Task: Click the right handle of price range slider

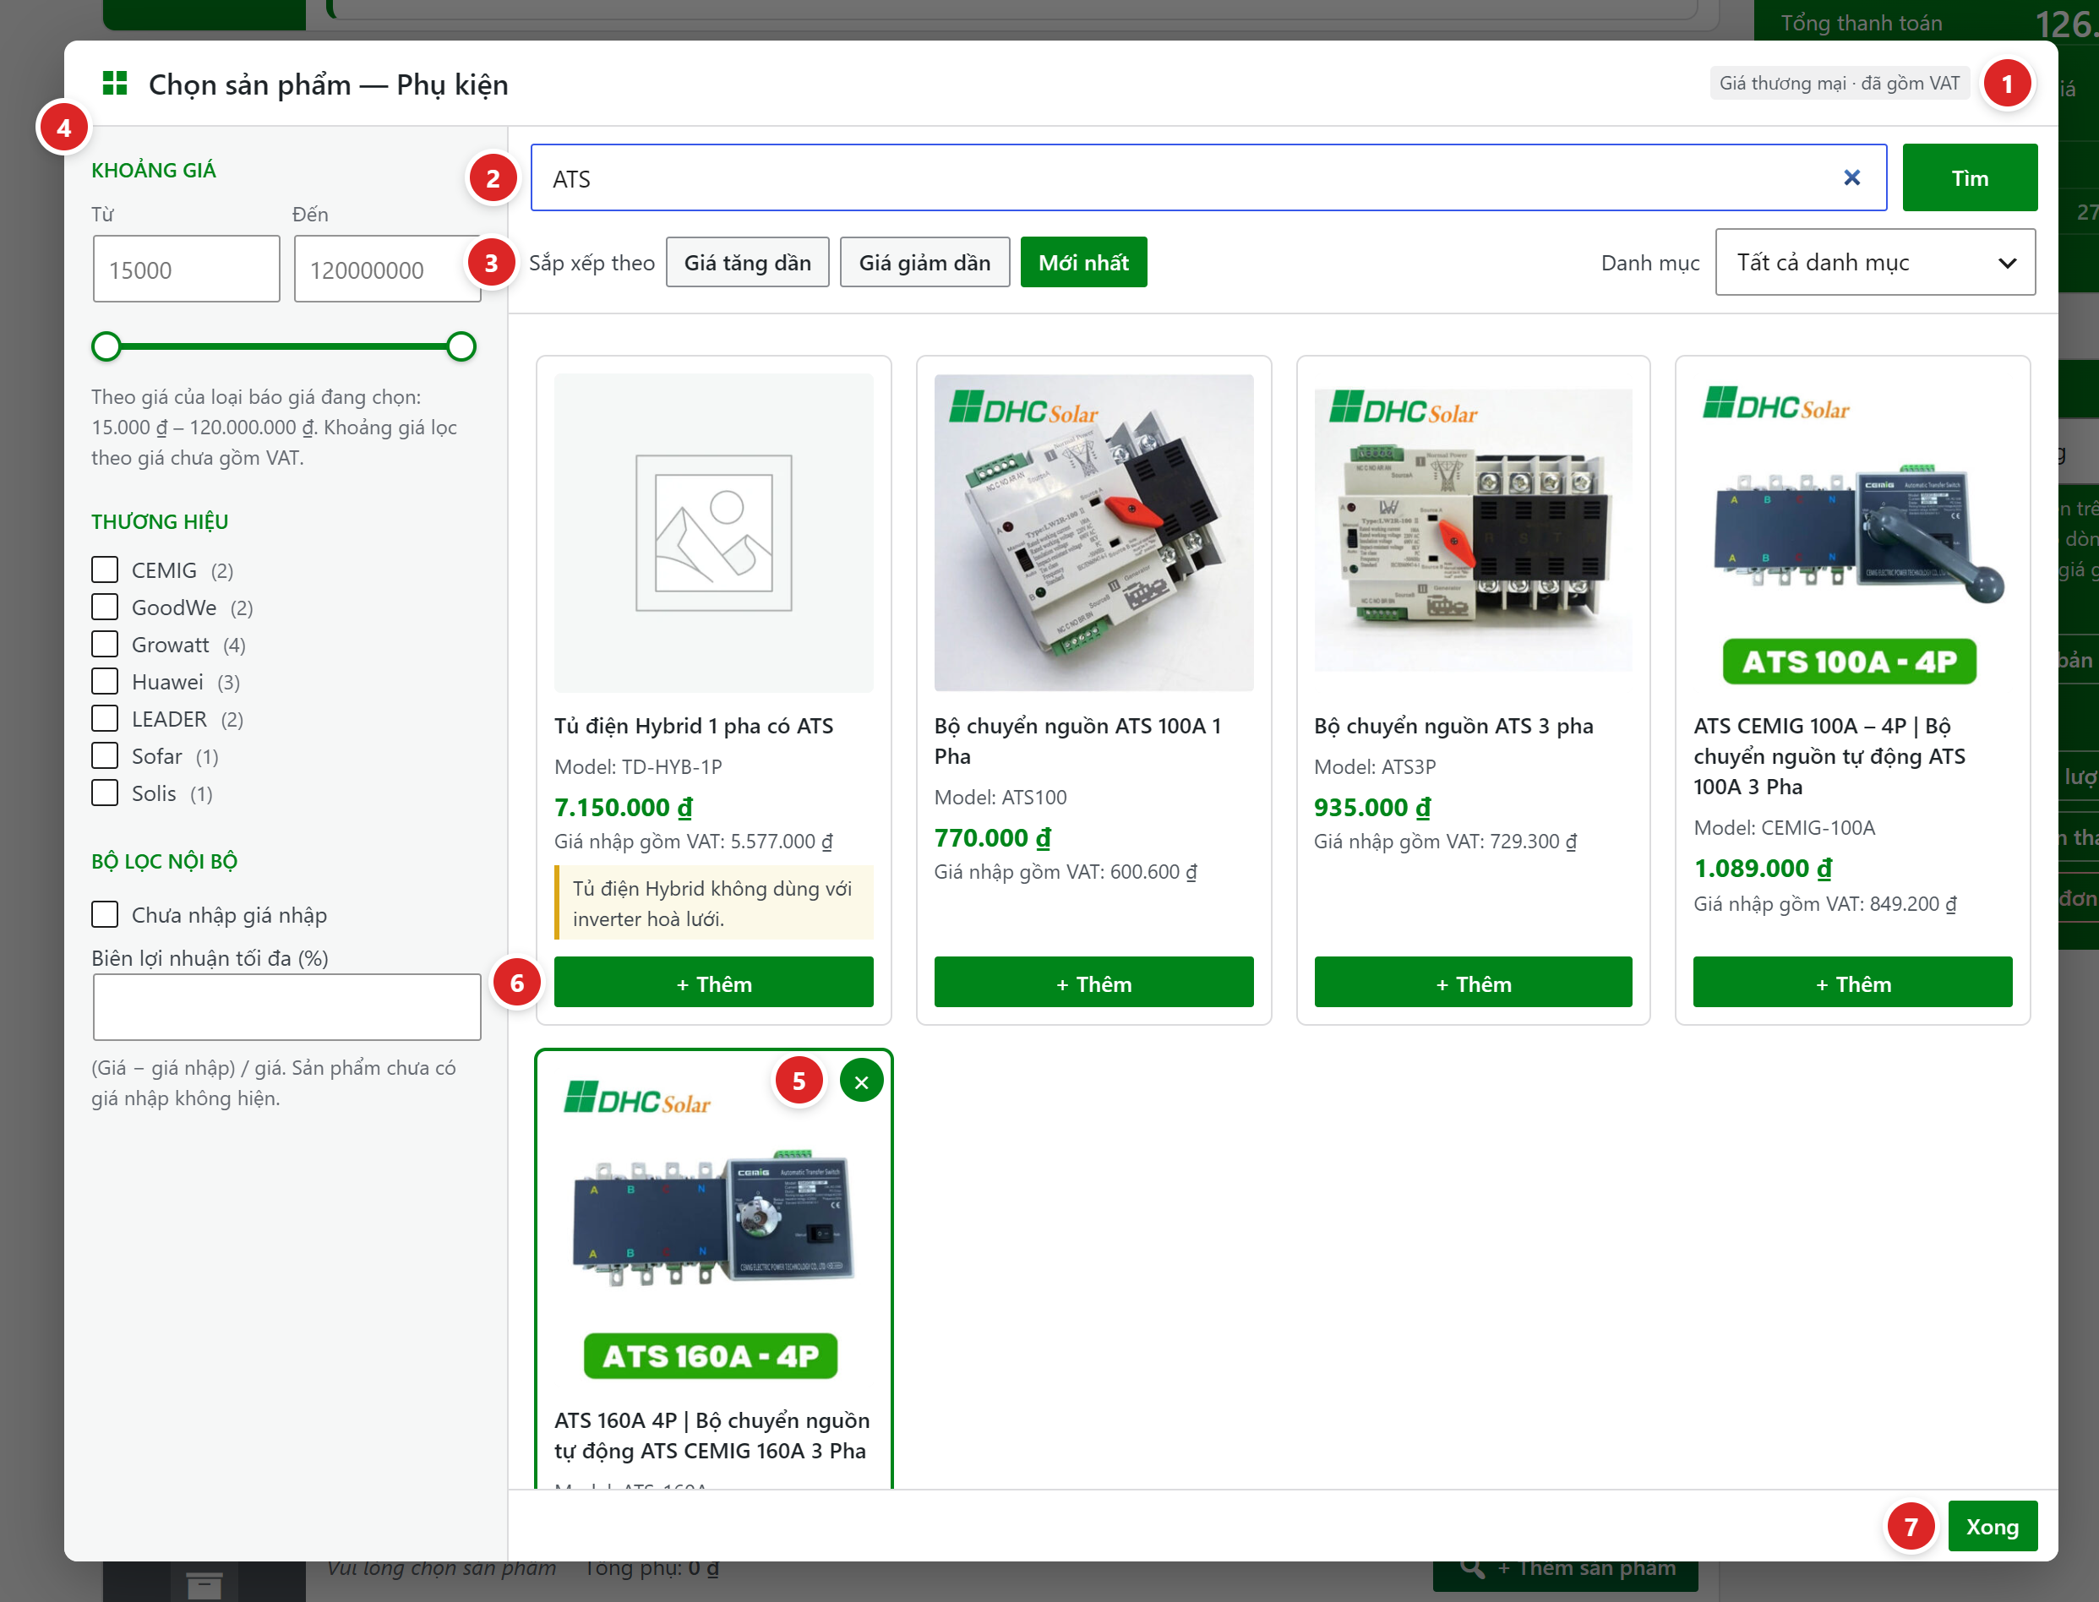Action: click(x=461, y=346)
